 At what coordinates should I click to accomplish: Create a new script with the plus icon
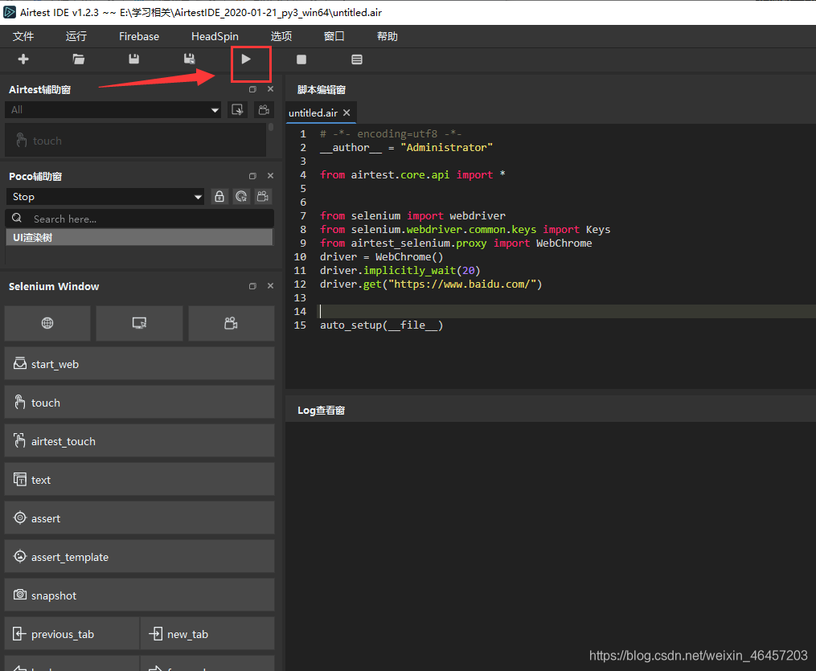(x=23, y=59)
